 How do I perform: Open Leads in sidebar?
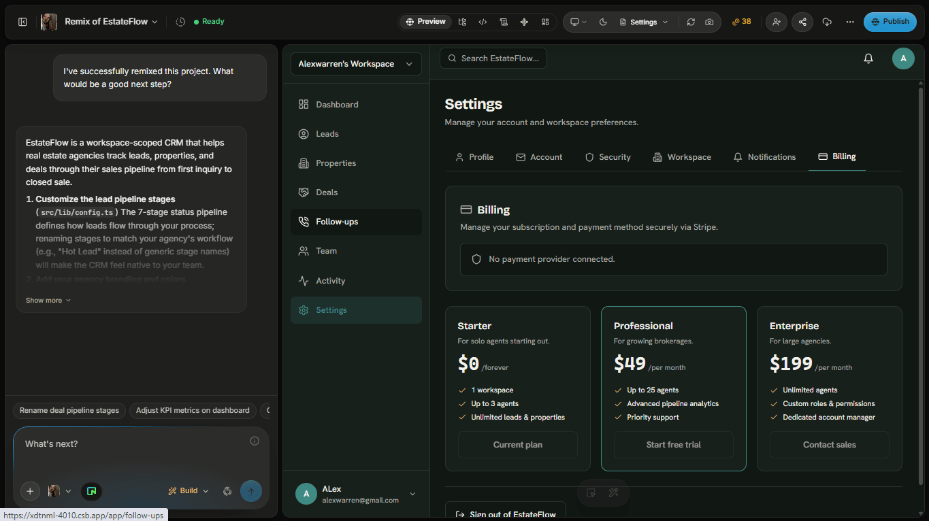[356, 134]
